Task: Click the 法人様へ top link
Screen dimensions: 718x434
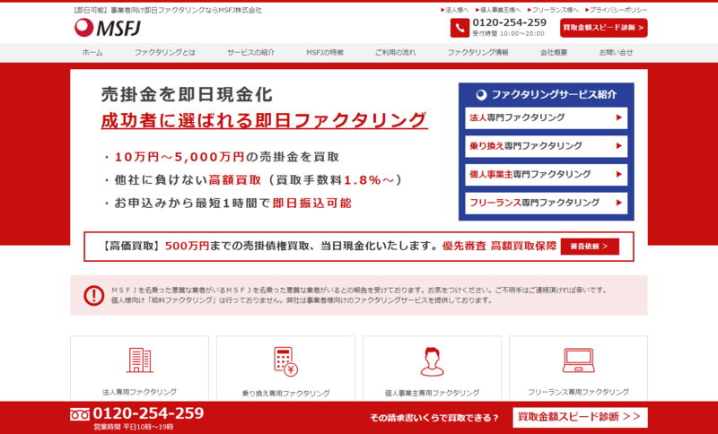Action: tap(455, 10)
